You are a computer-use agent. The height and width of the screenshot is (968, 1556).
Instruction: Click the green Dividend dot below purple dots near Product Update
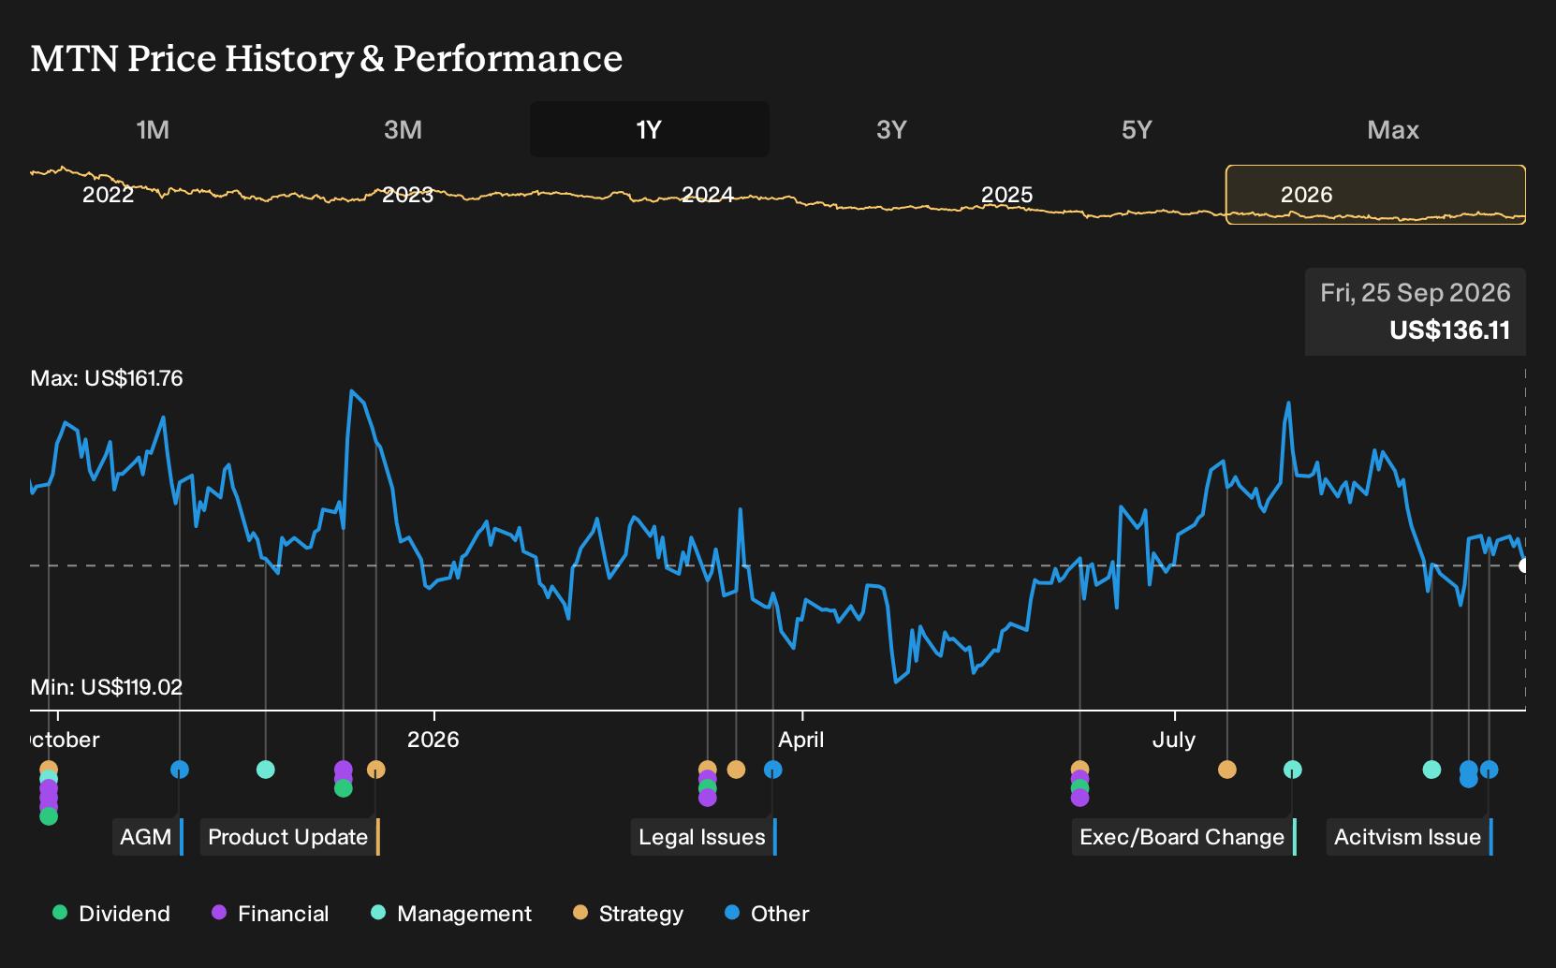pyautogui.click(x=344, y=788)
